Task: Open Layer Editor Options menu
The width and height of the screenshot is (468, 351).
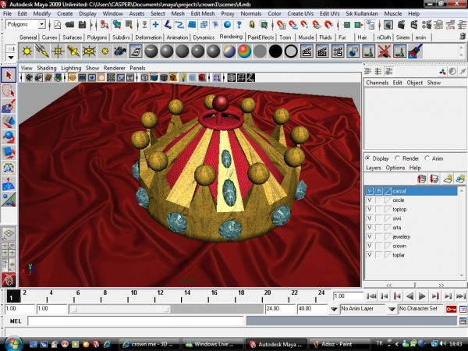Action: (x=395, y=168)
